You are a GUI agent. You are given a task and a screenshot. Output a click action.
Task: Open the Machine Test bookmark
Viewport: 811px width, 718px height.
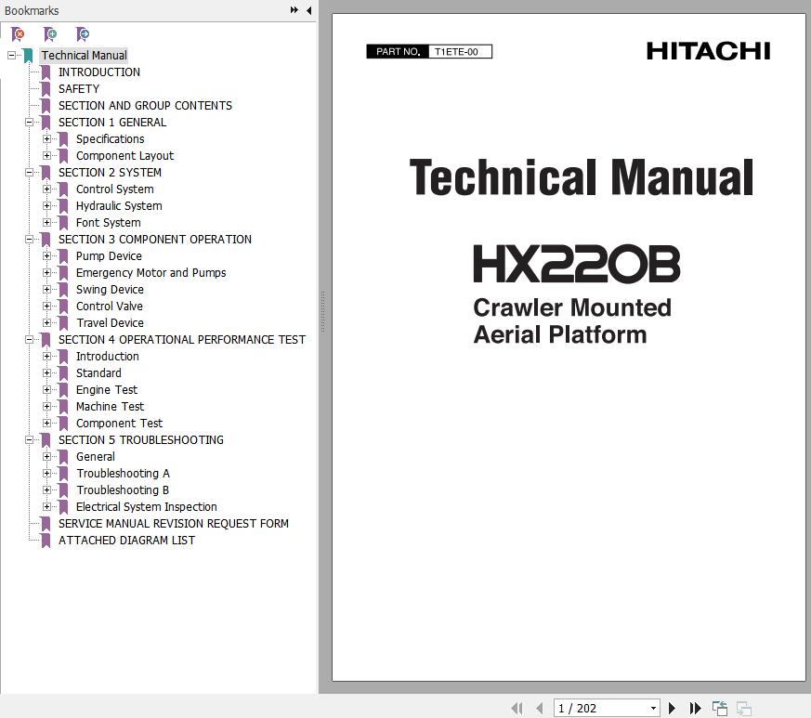tap(110, 406)
